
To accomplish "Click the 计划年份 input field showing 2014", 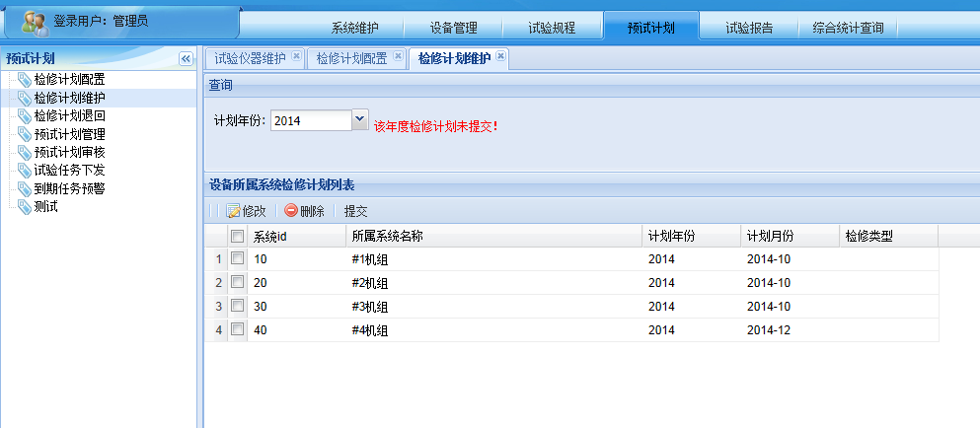I will [309, 121].
